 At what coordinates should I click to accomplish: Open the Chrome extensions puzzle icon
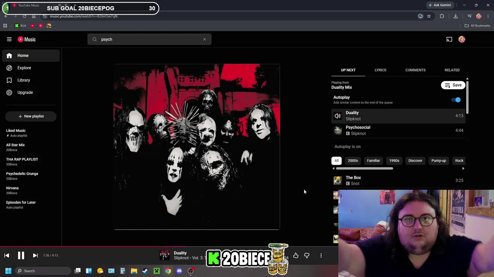442,16
